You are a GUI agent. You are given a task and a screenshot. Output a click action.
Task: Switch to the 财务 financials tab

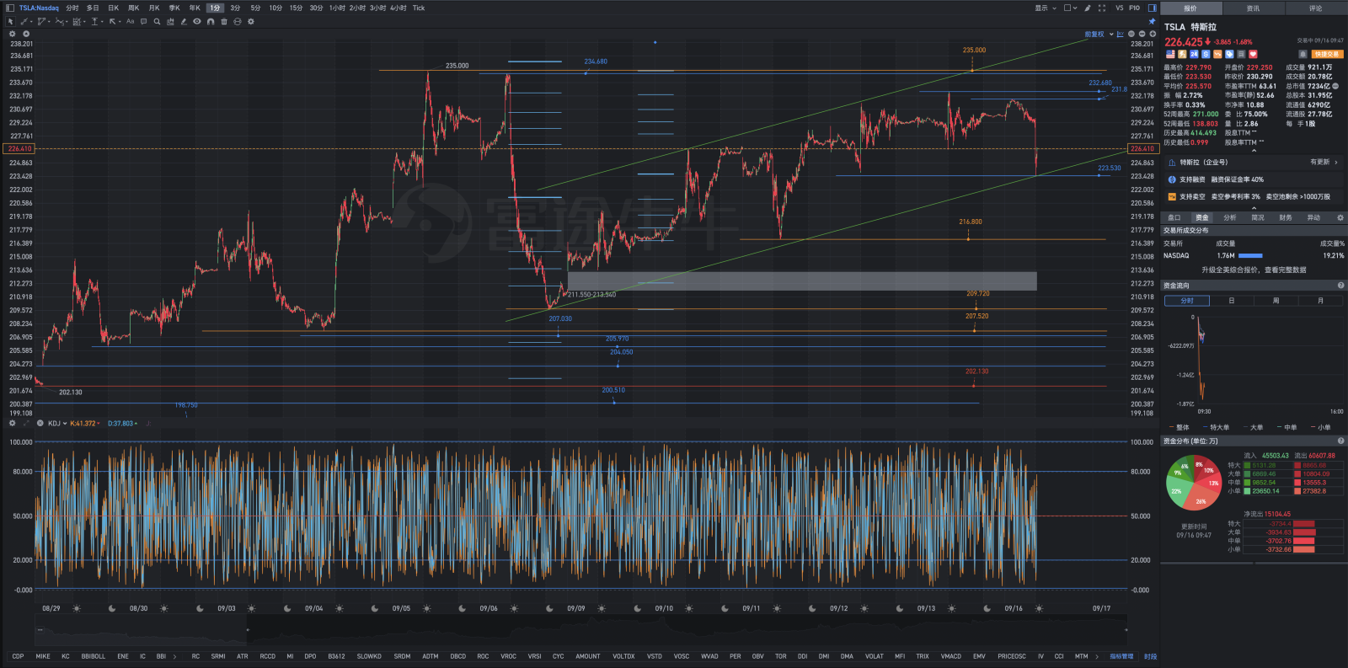click(x=1286, y=217)
